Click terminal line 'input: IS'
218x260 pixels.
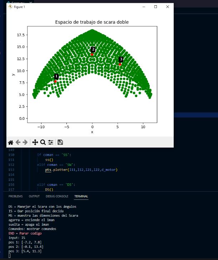pos(17,238)
